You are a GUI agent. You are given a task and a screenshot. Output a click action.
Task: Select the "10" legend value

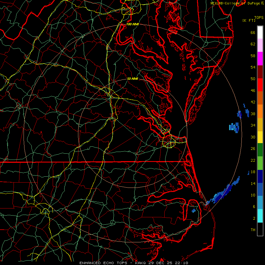[x=253, y=195]
